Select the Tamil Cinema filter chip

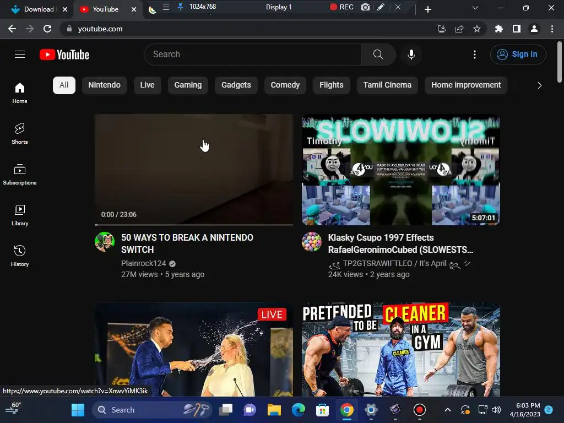point(387,85)
